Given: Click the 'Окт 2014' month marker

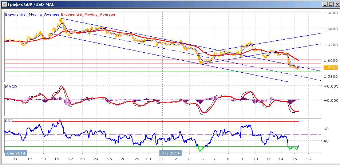Looking at the screenshot, I should (x=170, y=153).
